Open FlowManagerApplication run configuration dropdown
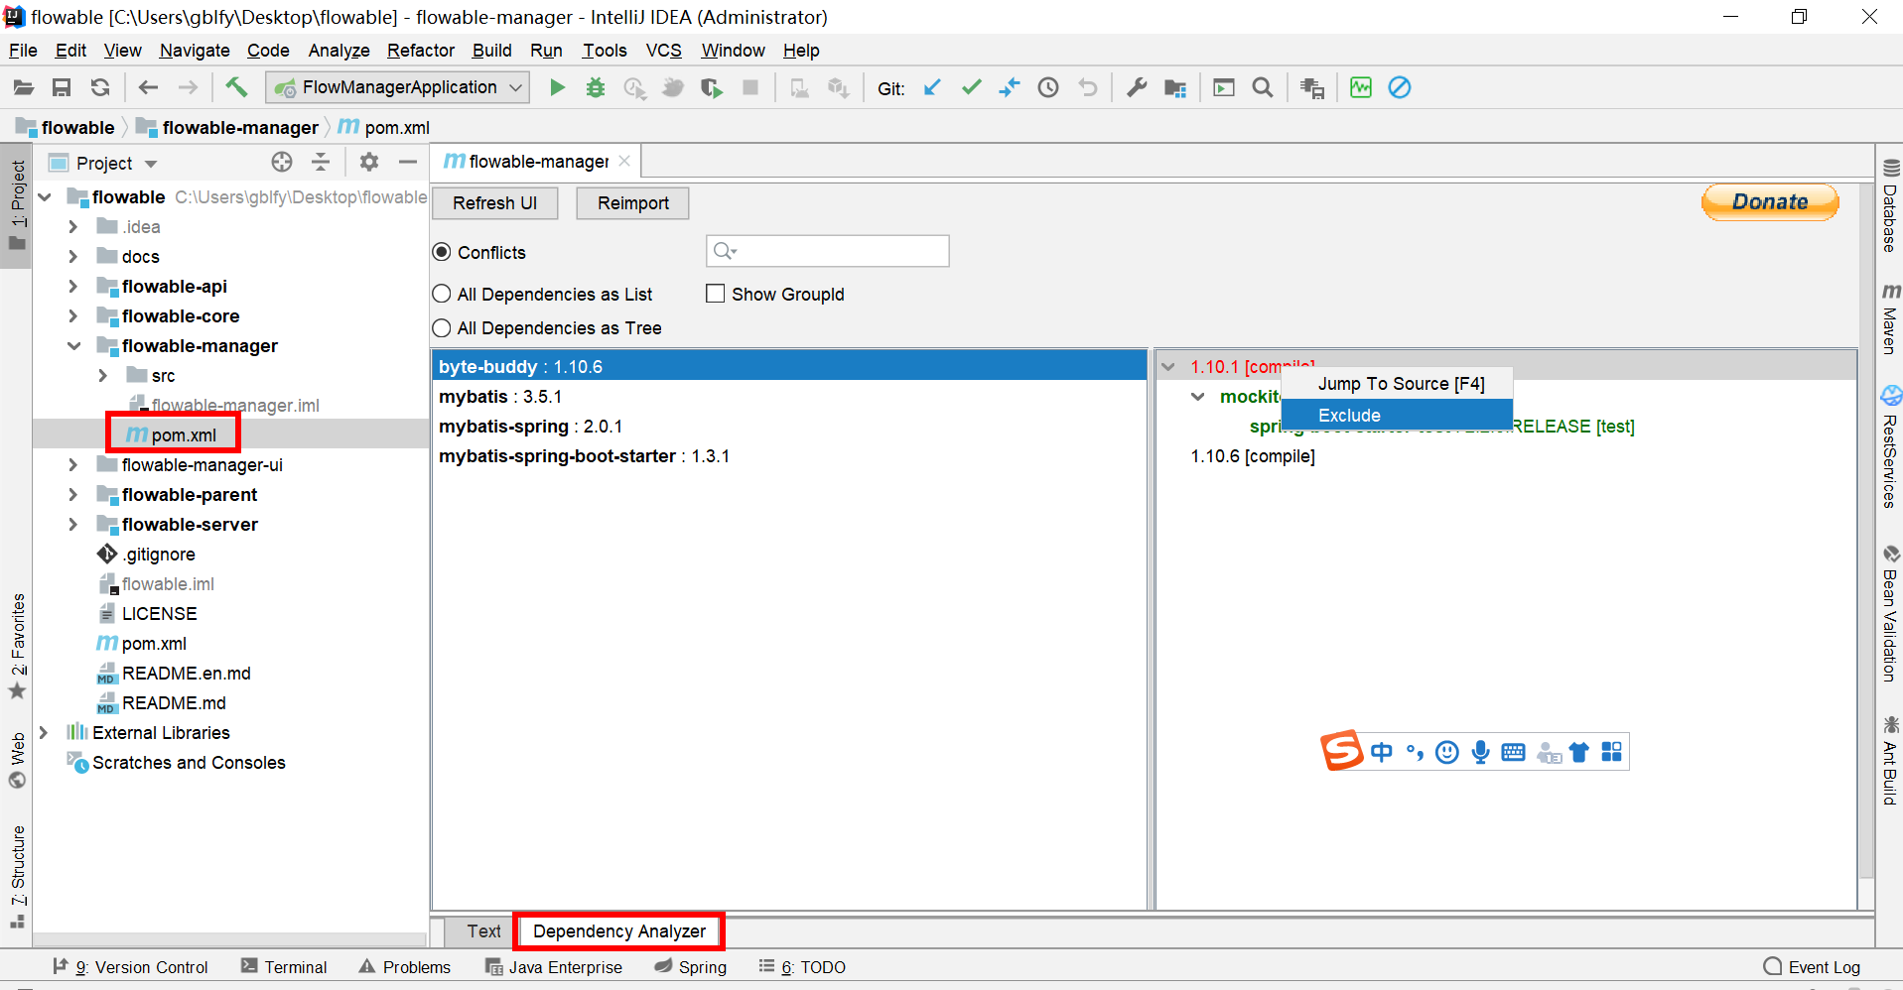The width and height of the screenshot is (1903, 990). tap(397, 87)
